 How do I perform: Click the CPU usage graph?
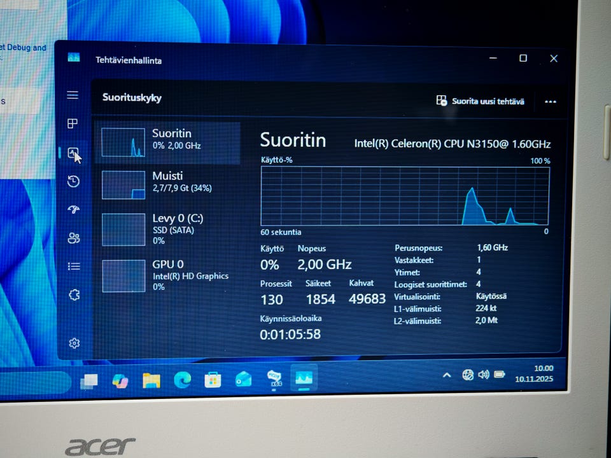405,196
